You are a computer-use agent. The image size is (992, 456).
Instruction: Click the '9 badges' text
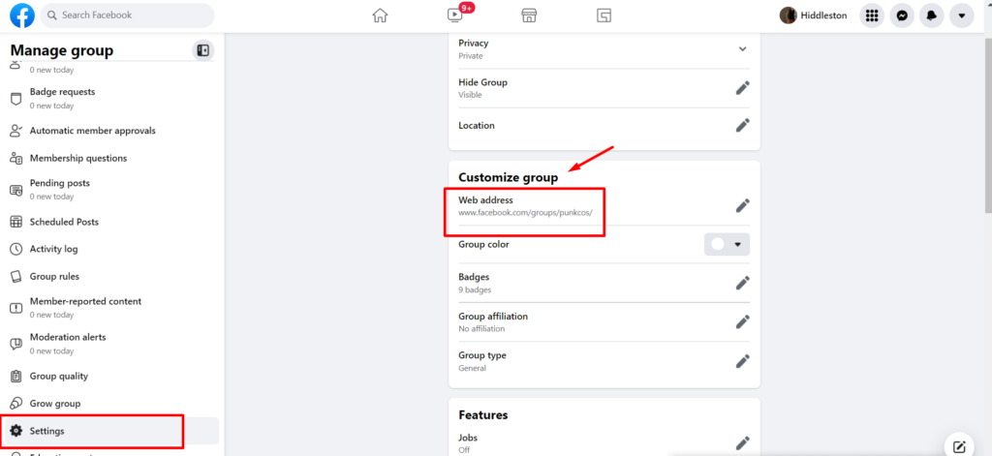pos(475,289)
